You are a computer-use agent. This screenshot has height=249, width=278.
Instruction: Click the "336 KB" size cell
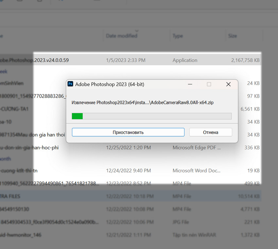click(x=252, y=148)
